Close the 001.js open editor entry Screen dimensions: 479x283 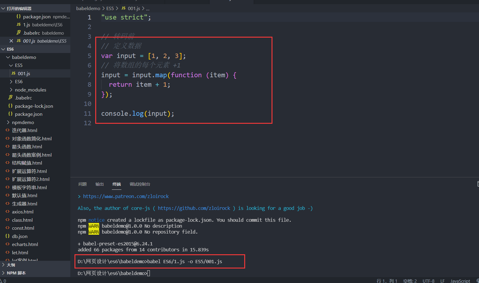[x=11, y=41]
